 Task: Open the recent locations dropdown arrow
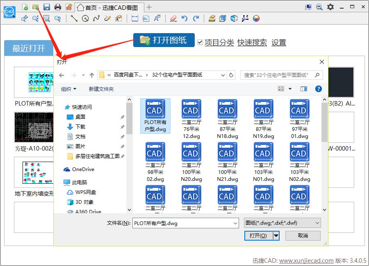point(83,75)
